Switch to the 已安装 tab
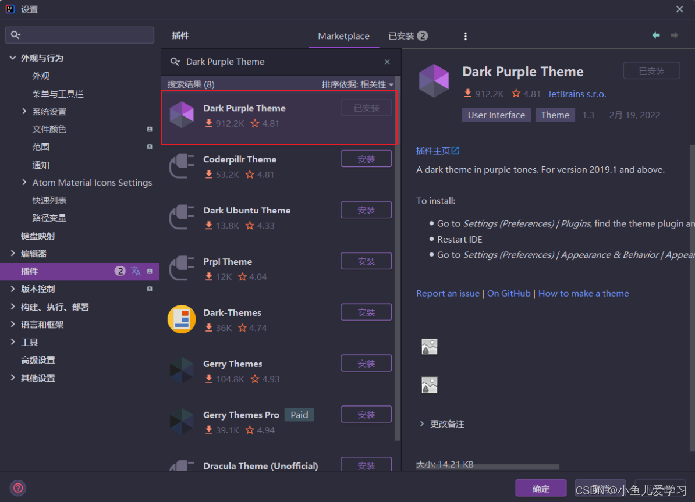Screen dimensions: 695x502 (408, 36)
